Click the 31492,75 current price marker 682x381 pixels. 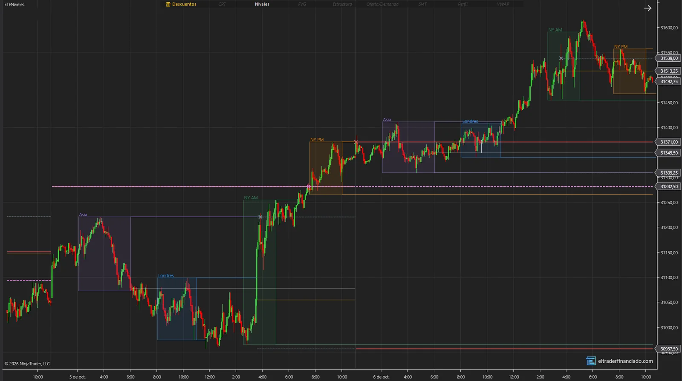pos(668,82)
